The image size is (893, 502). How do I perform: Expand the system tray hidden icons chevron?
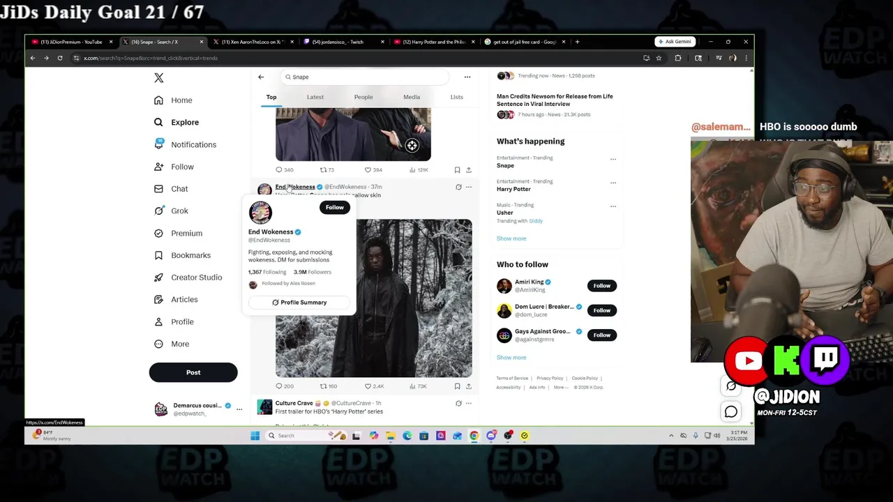[x=671, y=436]
